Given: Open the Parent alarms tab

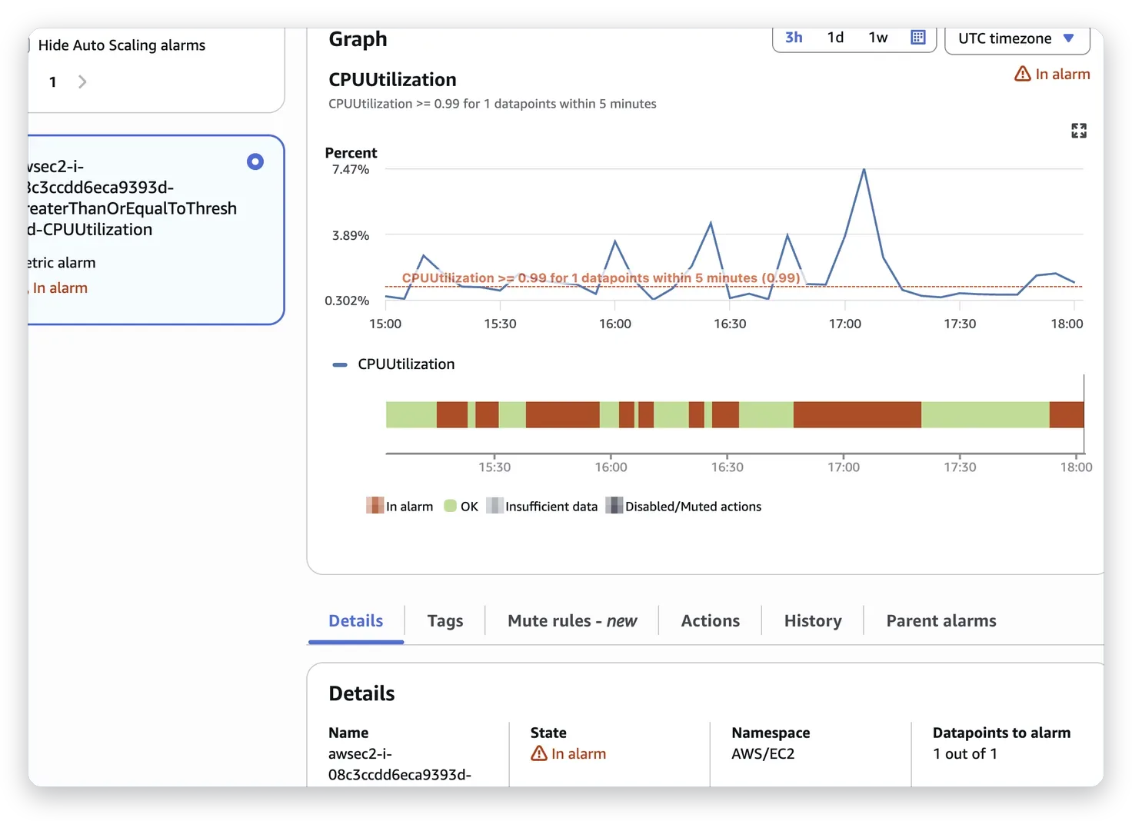Looking at the screenshot, I should 941,621.
